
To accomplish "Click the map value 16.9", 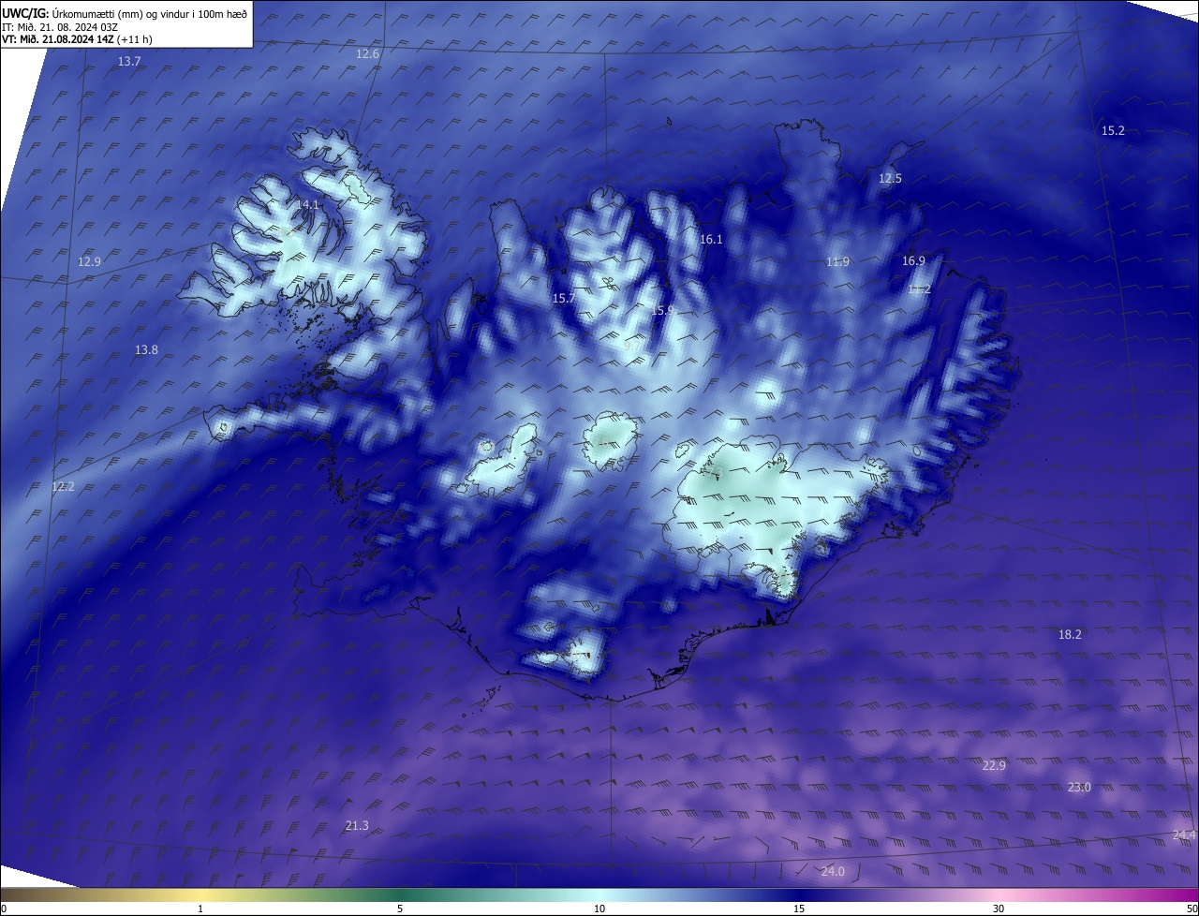I will coord(913,261).
